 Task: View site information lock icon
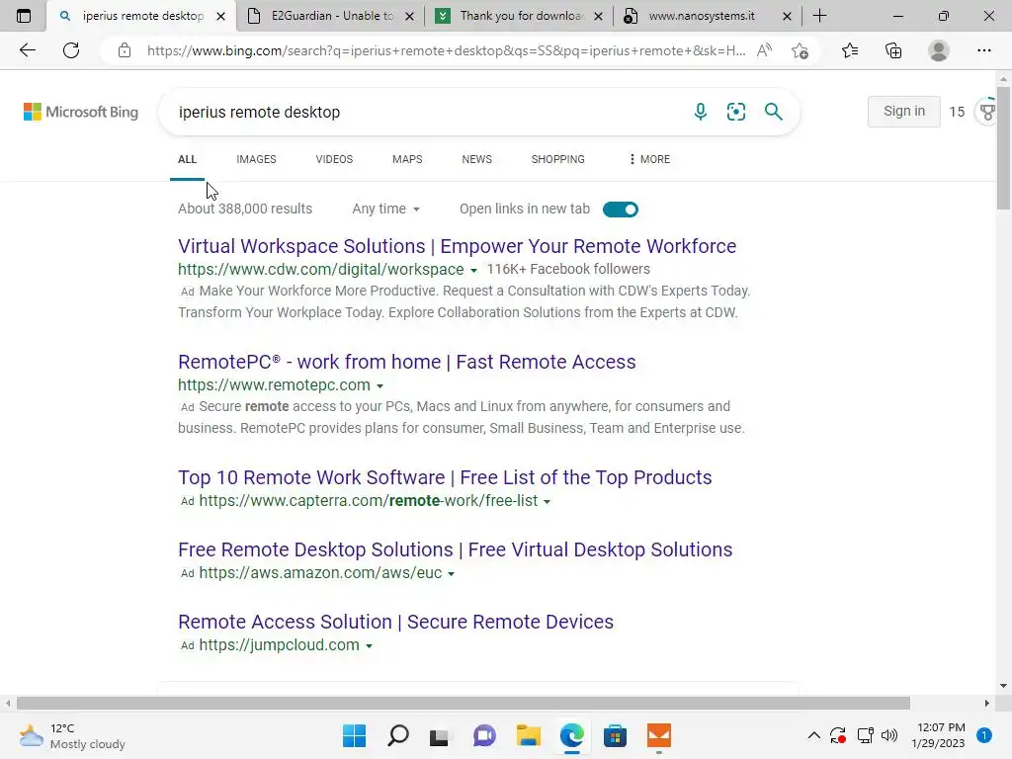point(125,50)
